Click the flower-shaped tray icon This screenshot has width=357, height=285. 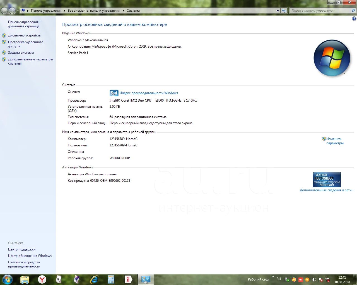tap(294, 280)
